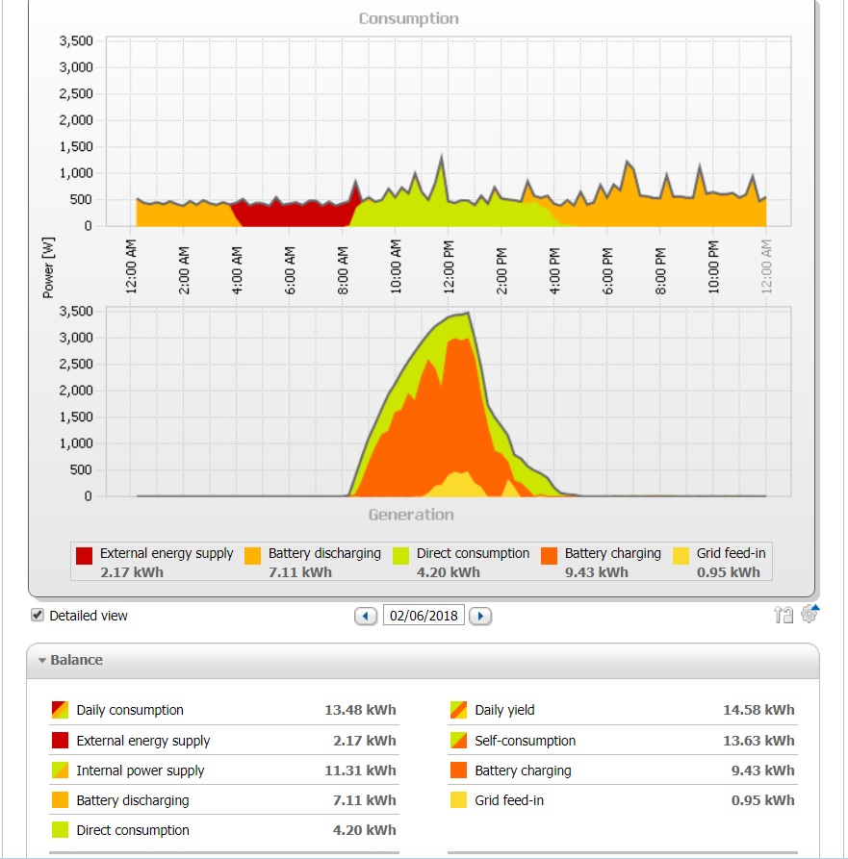The image size is (848, 859).
Task: Click the Daily yield balance icon
Action: [458, 710]
